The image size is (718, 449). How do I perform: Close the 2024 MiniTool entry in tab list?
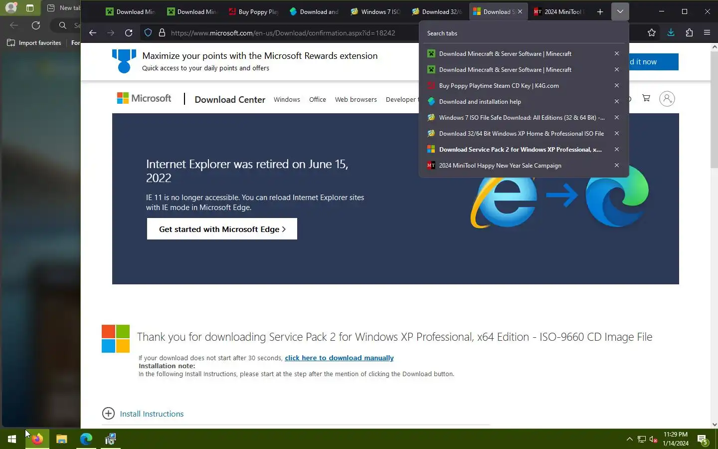pyautogui.click(x=617, y=166)
